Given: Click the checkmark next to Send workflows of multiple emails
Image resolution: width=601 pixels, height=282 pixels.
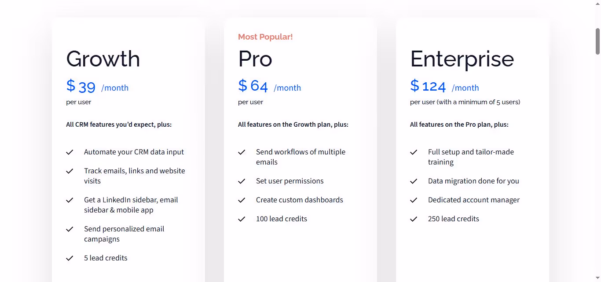Looking at the screenshot, I should tap(242, 152).
